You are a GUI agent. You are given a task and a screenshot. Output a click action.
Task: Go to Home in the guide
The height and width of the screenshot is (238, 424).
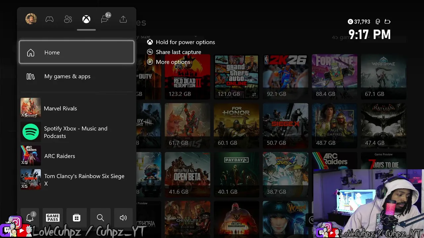(x=77, y=52)
